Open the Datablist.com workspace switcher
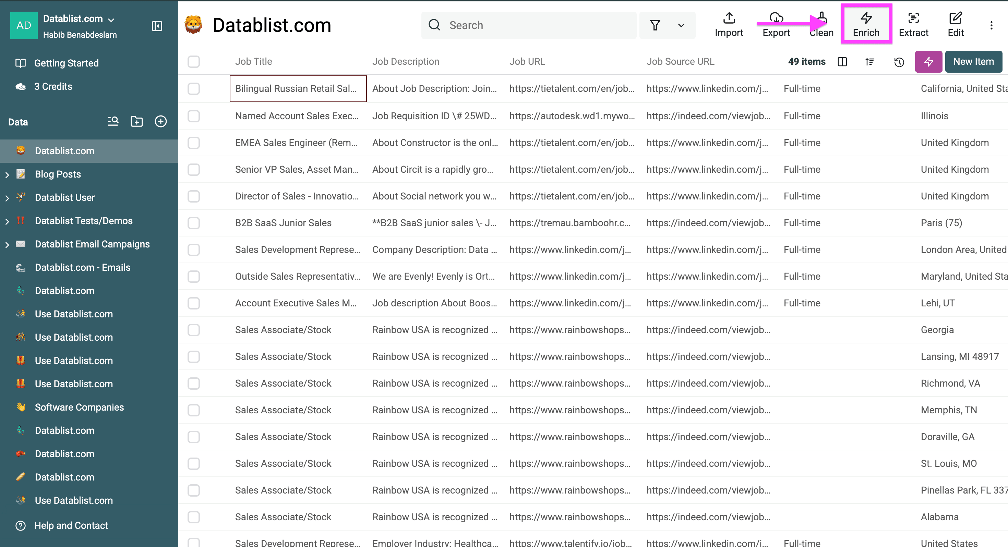The width and height of the screenshot is (1008, 547). tap(77, 19)
